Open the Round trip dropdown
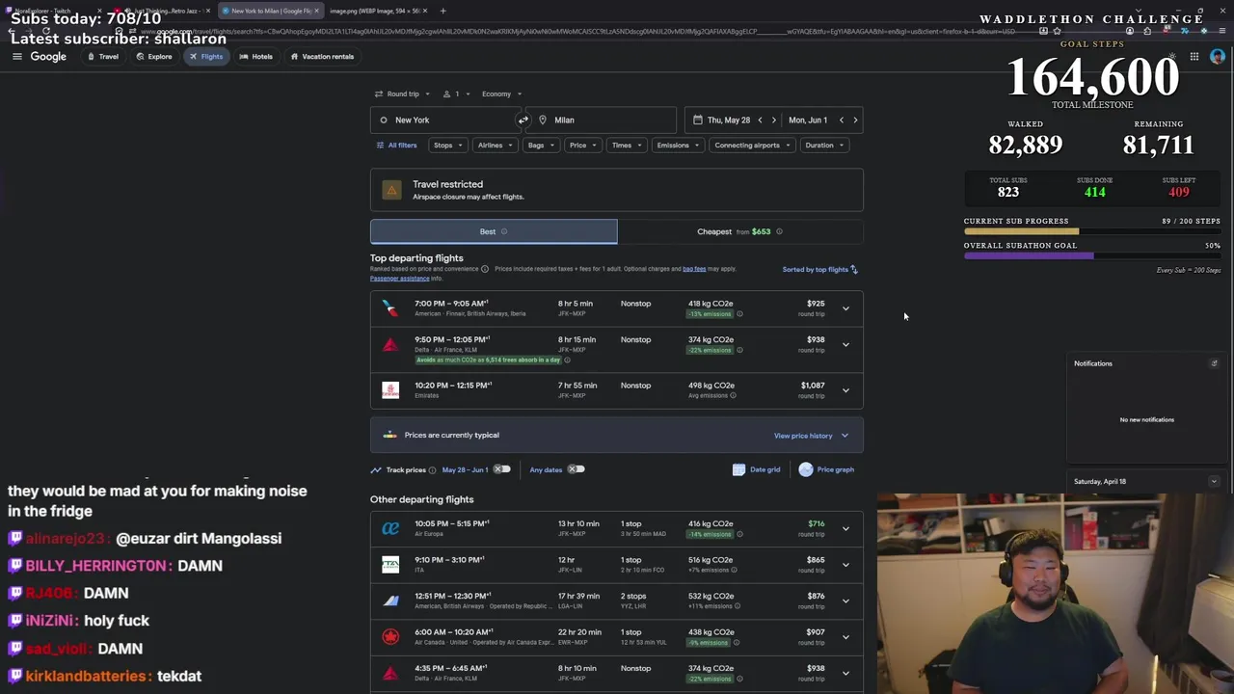Image resolution: width=1234 pixels, height=694 pixels. [x=402, y=94]
